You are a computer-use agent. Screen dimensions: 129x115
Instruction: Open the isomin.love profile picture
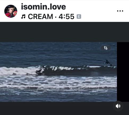click(11, 11)
